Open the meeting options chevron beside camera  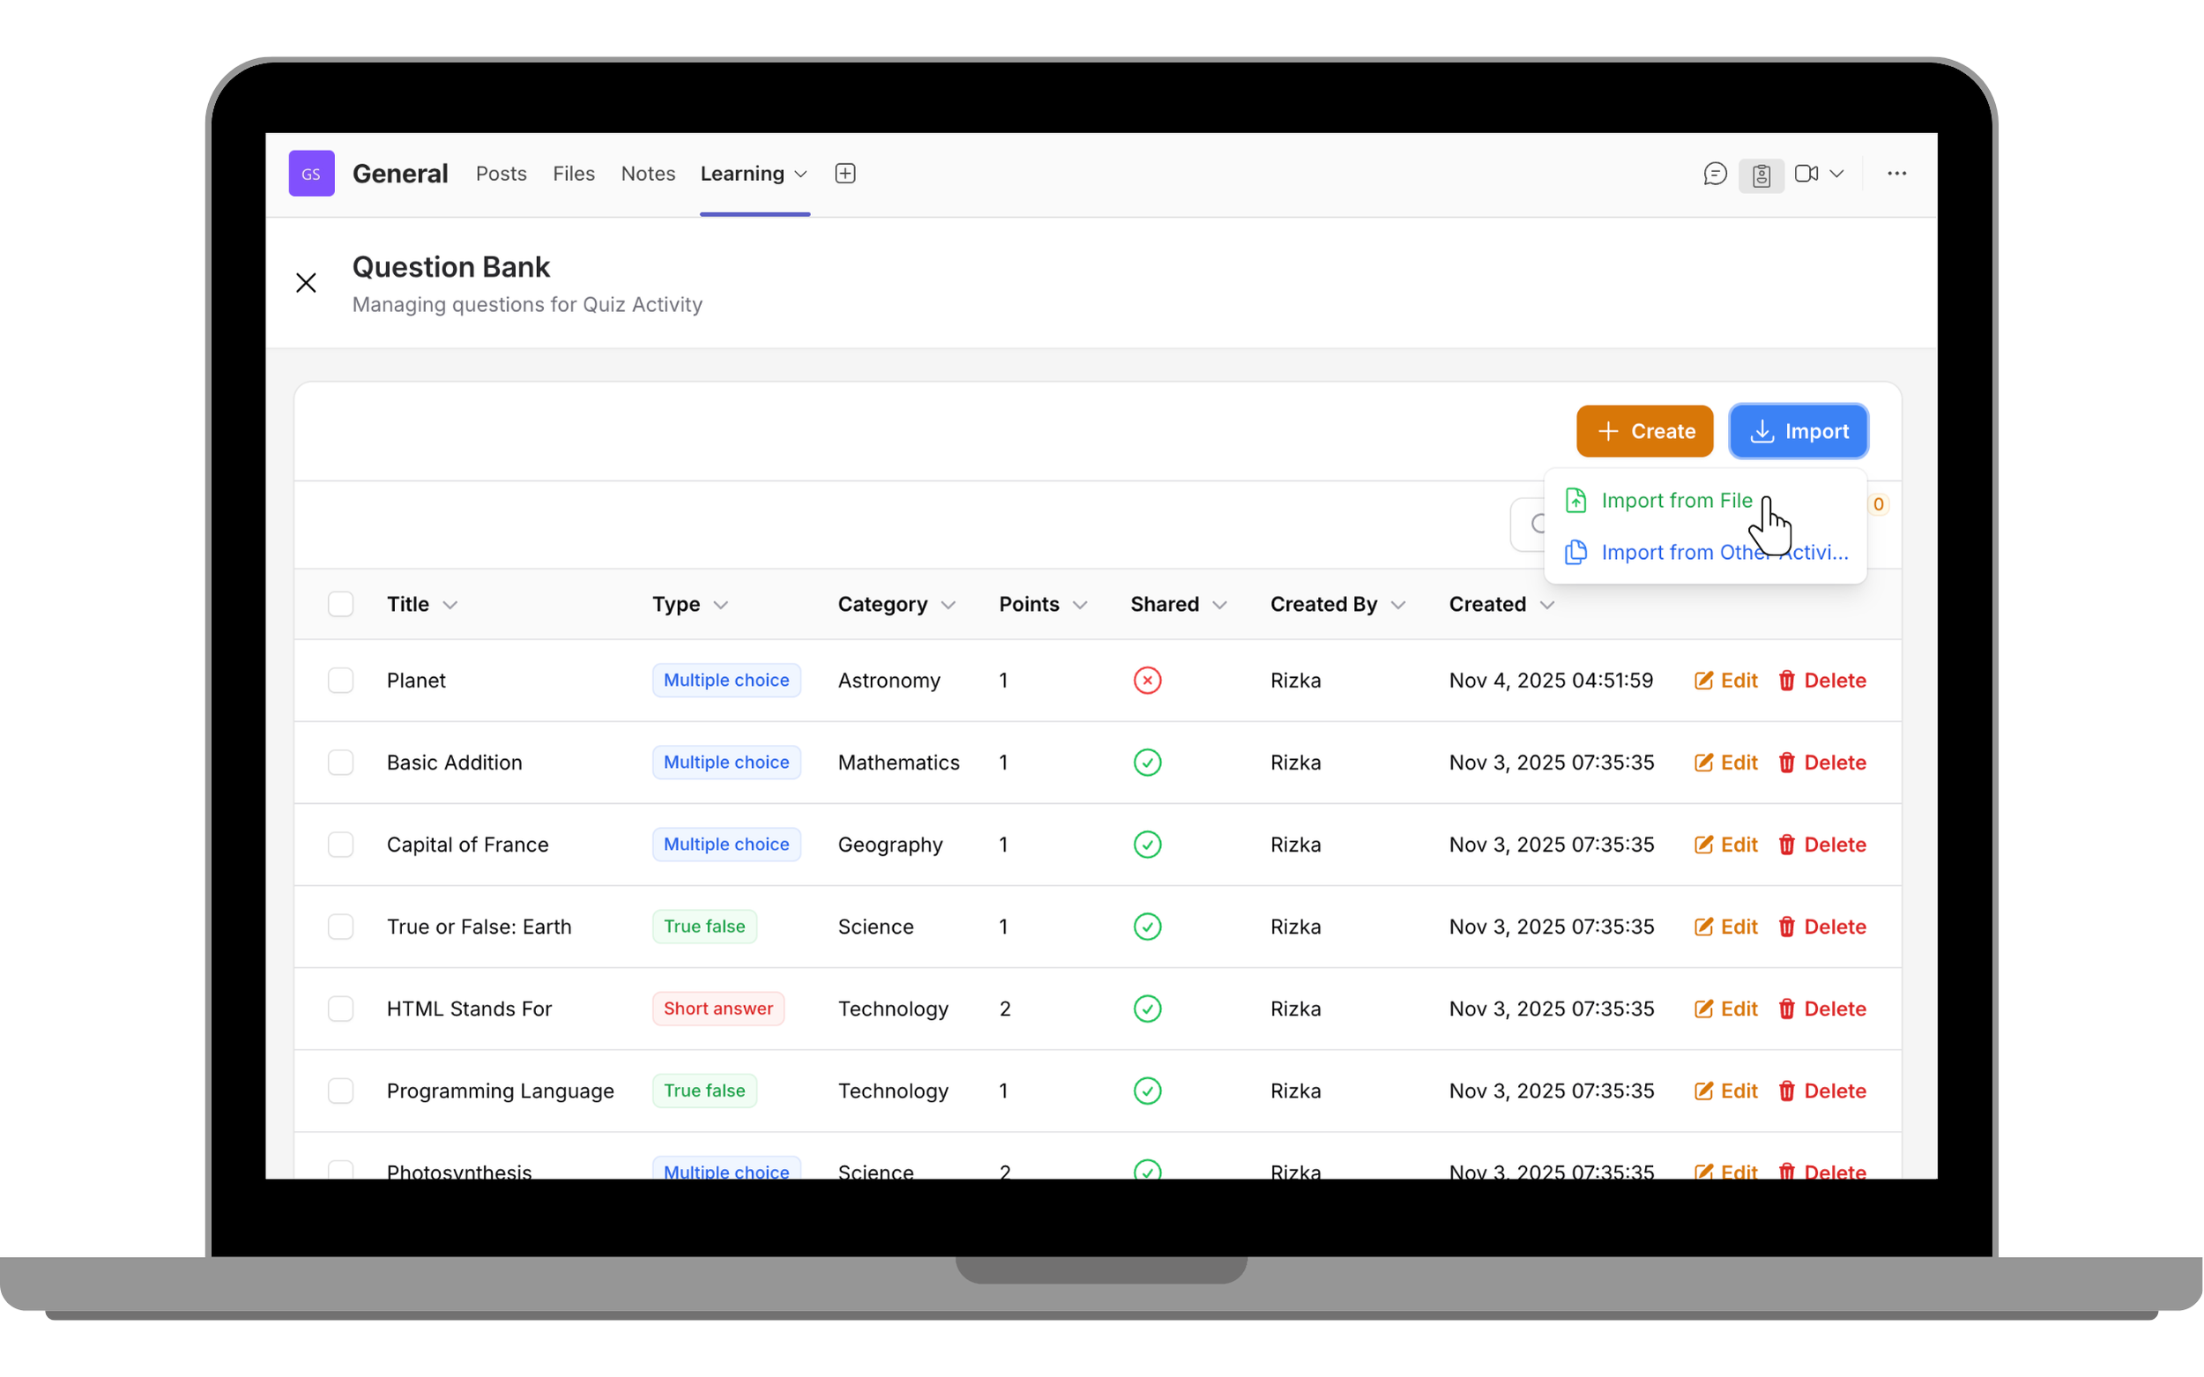pyautogui.click(x=1838, y=173)
